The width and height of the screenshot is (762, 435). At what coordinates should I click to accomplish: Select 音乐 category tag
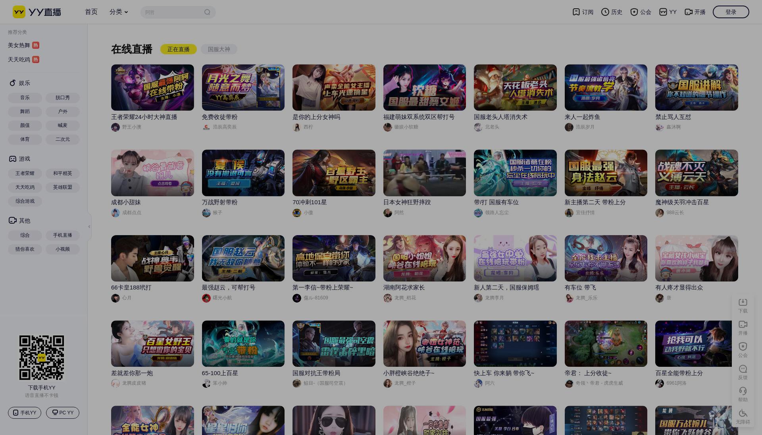(25, 98)
